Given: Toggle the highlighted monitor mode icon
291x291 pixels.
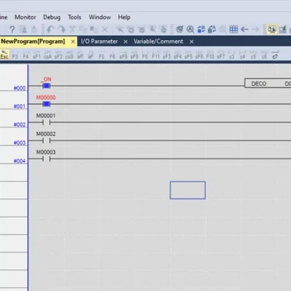Looking at the screenshot, I should pyautogui.click(x=272, y=29).
